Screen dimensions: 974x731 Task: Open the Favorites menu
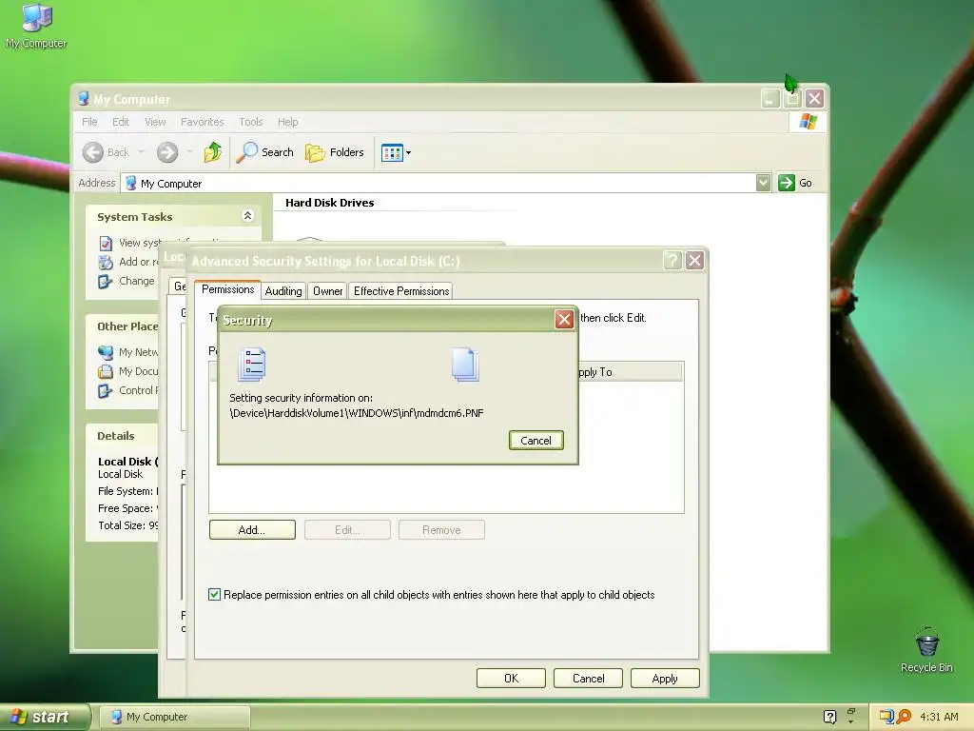[202, 122]
